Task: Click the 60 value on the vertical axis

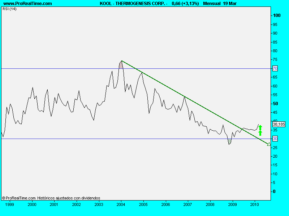Action: point(275,86)
